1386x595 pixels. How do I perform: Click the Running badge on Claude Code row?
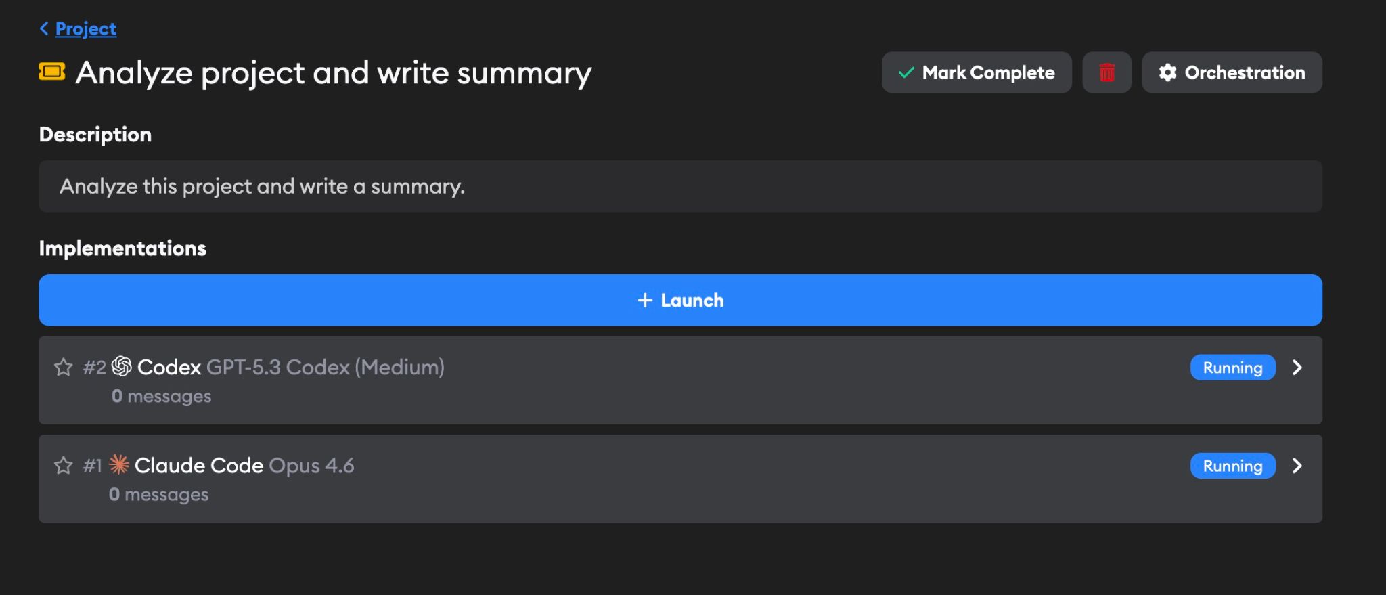[1232, 466]
